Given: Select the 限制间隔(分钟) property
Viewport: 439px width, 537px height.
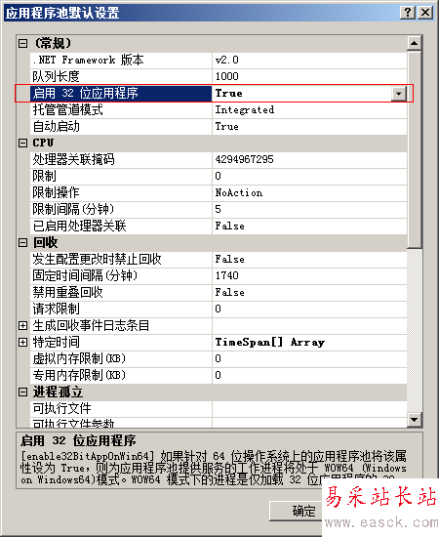Looking at the screenshot, I should [x=121, y=209].
